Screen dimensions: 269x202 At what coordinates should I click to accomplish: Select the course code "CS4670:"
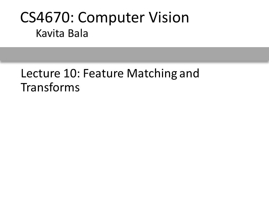click(x=47, y=17)
